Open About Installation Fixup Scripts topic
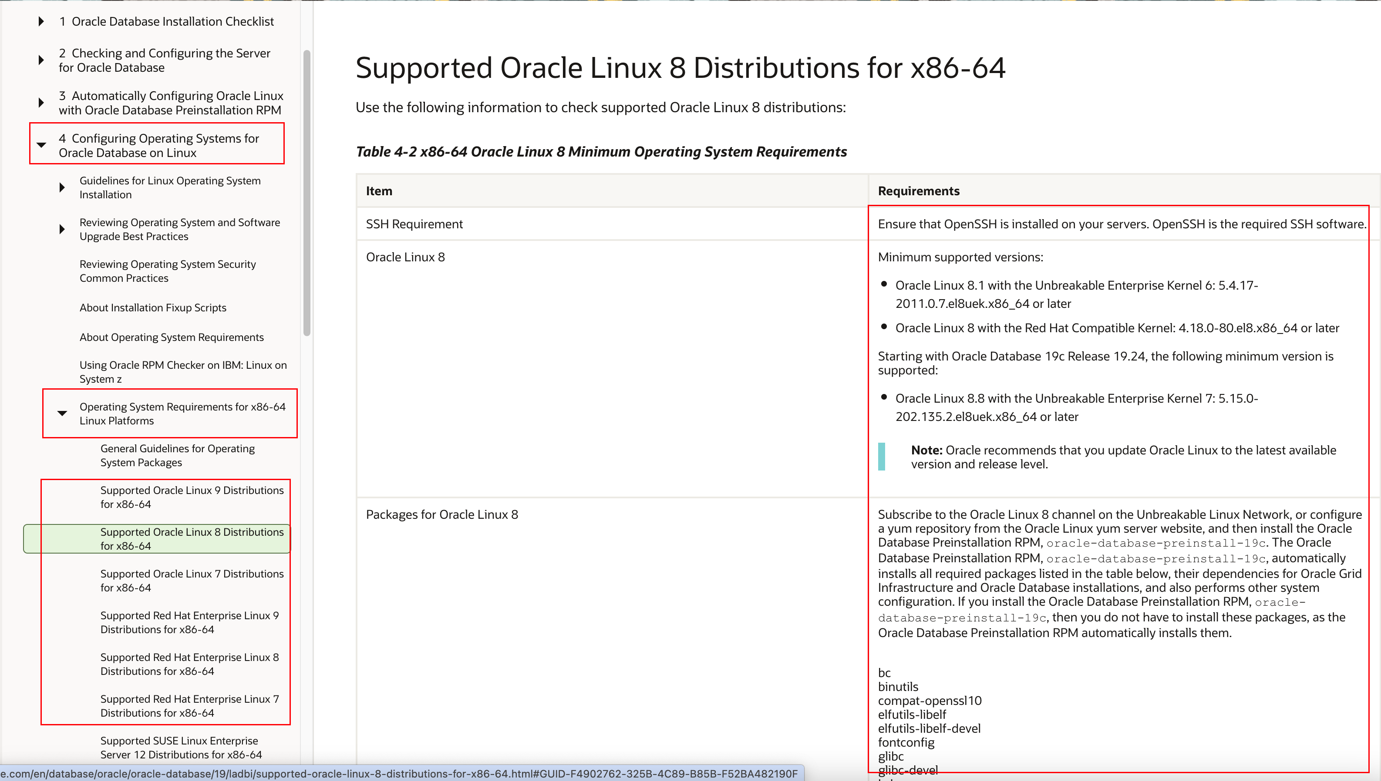Image resolution: width=1381 pixels, height=781 pixels. 153,307
